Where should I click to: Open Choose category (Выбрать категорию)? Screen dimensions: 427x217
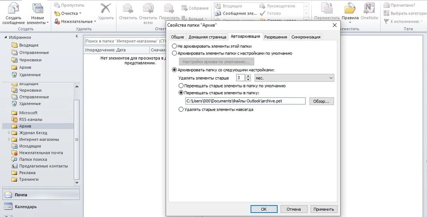coord(405,13)
